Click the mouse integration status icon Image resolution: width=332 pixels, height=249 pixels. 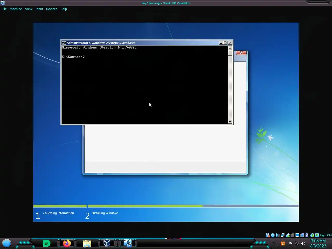click(x=312, y=235)
